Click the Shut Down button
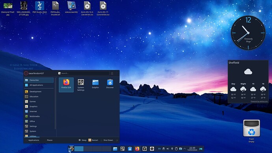This screenshot has width=272, height=153. (x=107, y=140)
